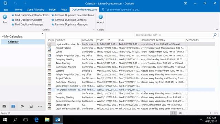Image resolution: width=220 pixels, height=124 pixels.
Task: Open the File tab
Action: pos(6,10)
